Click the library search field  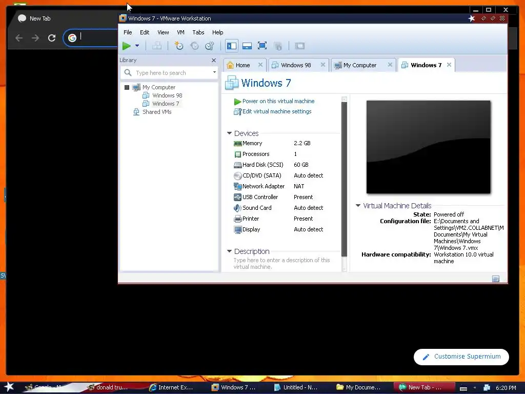[169, 73]
